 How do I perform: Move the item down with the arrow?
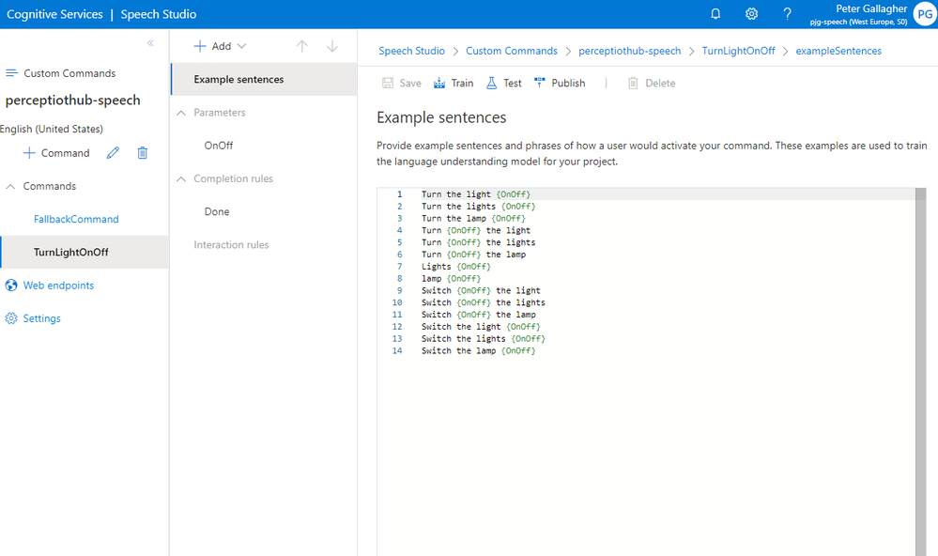[332, 46]
